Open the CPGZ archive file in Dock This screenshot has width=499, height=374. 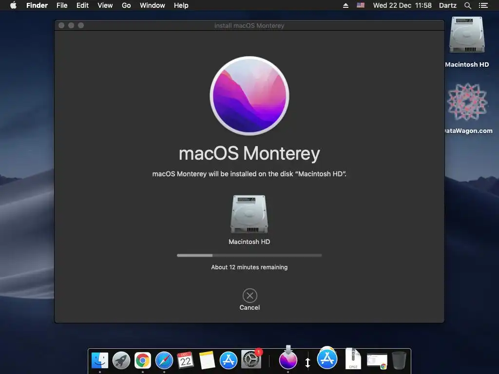353,358
